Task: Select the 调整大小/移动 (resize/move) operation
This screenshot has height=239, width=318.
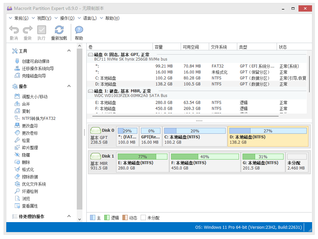Action: [x=34, y=96]
